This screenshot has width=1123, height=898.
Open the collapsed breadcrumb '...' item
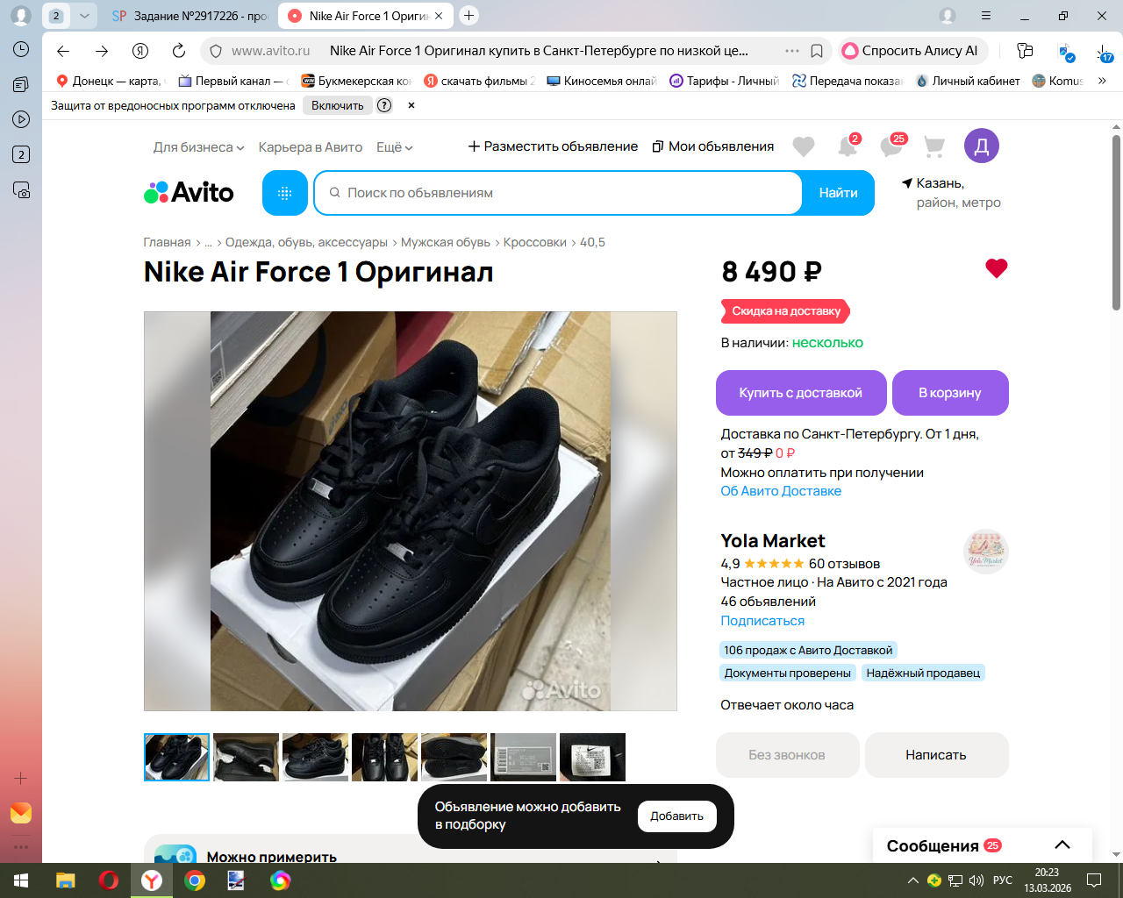tap(208, 242)
